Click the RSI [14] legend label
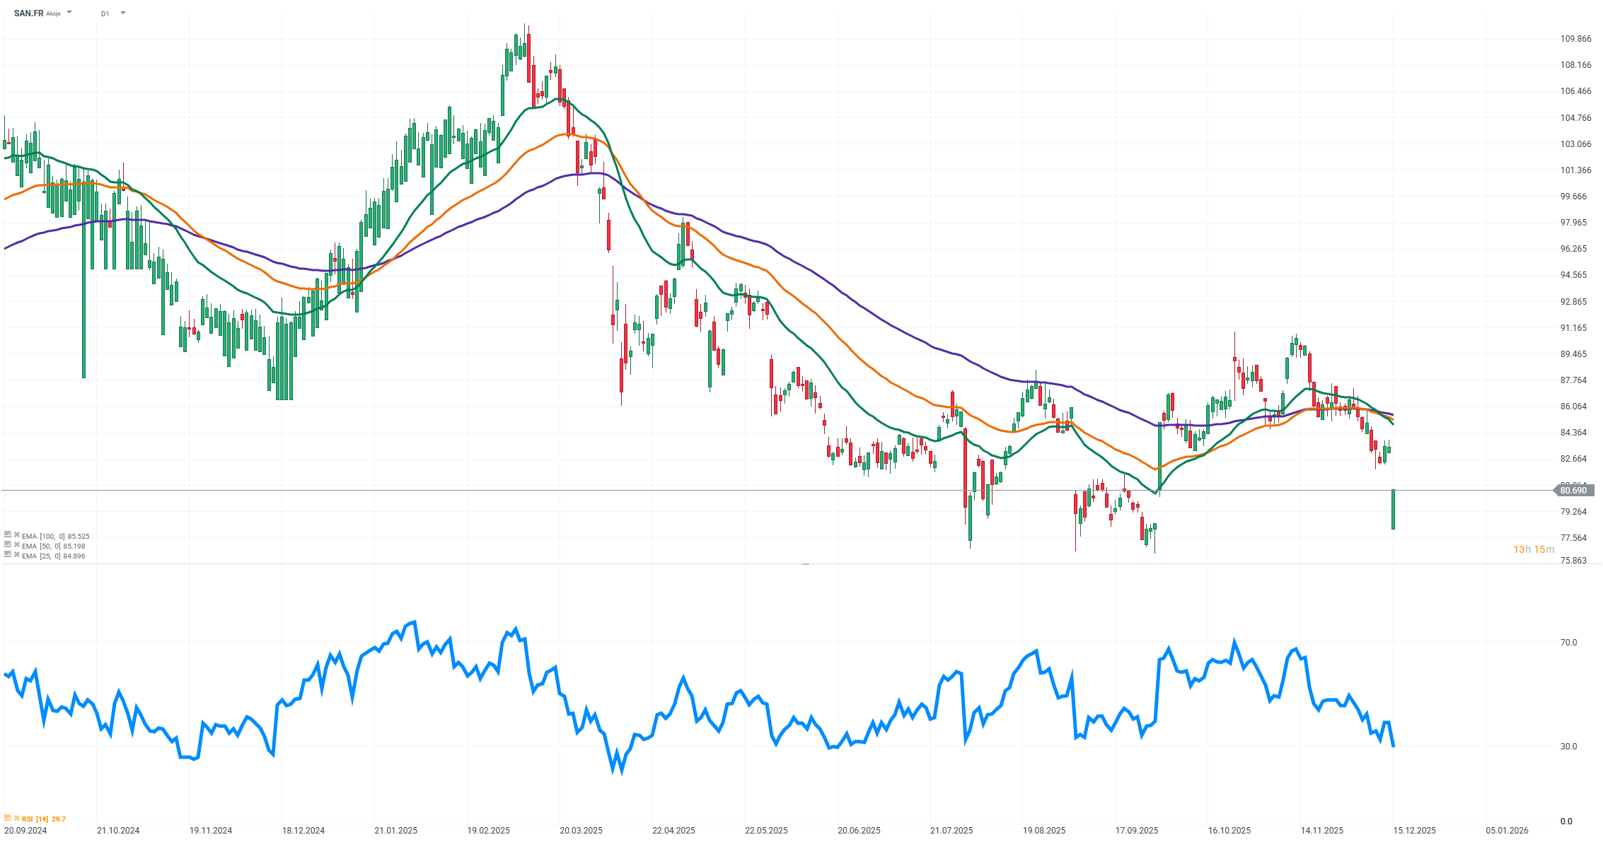 pos(35,819)
